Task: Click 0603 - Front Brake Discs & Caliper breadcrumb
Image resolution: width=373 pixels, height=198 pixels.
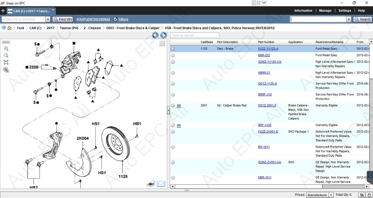Action: click(x=133, y=28)
